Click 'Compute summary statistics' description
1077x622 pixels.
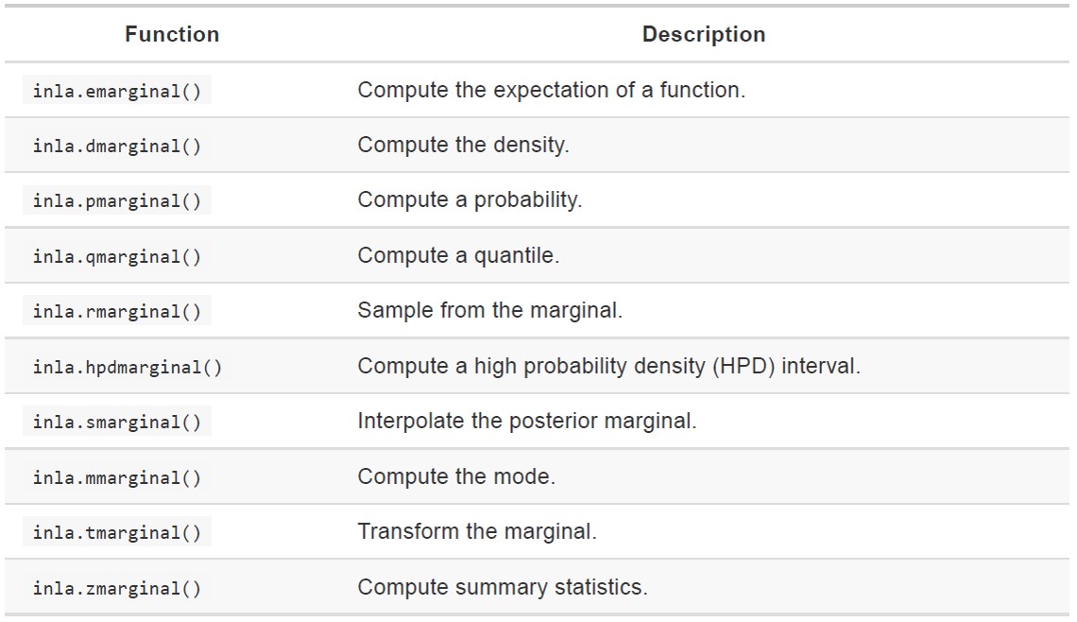pos(502,587)
